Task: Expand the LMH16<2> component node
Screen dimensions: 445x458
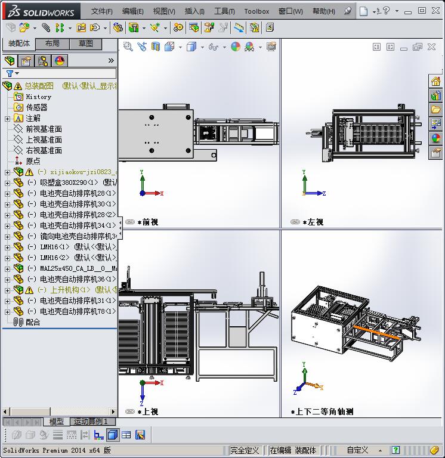Action: coord(8,258)
